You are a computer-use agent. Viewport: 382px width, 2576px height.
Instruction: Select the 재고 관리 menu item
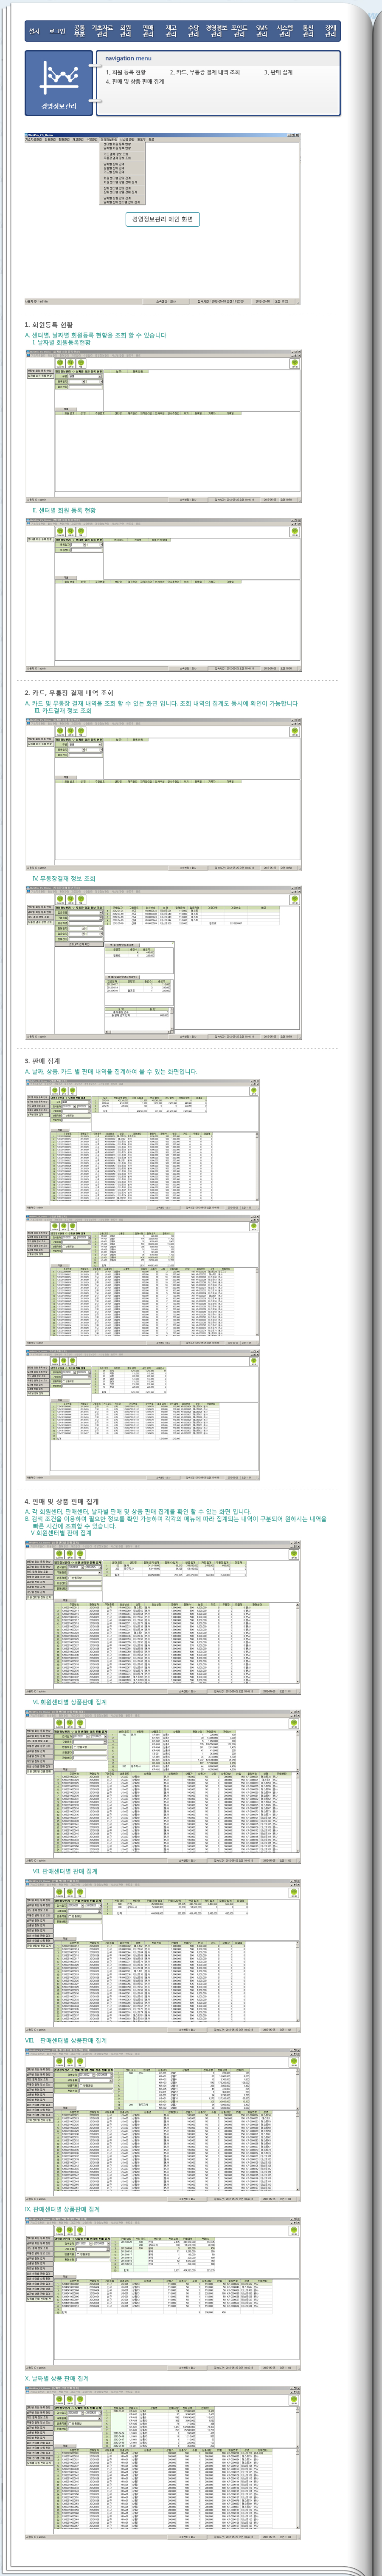point(171,31)
